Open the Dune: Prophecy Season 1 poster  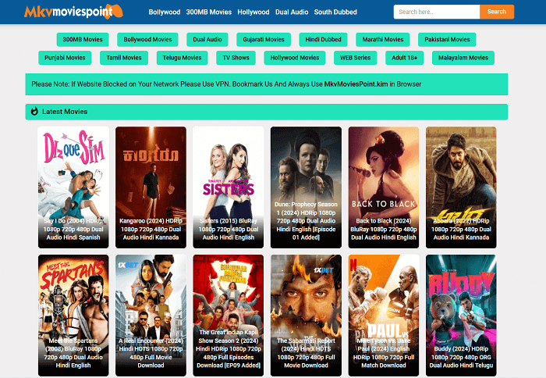pyautogui.click(x=306, y=187)
